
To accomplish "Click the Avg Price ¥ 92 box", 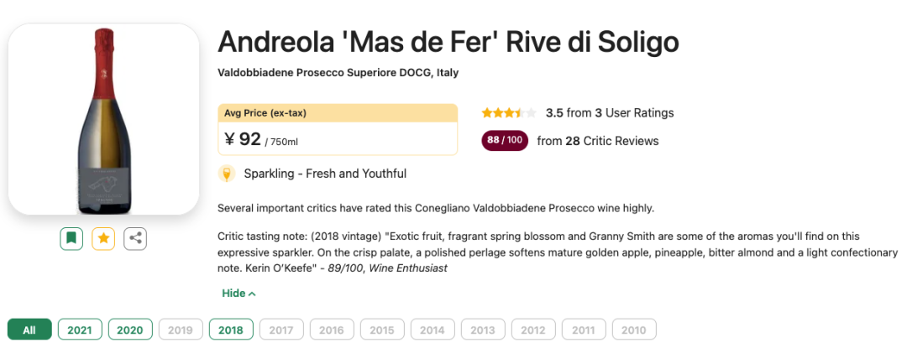I will pos(338,129).
